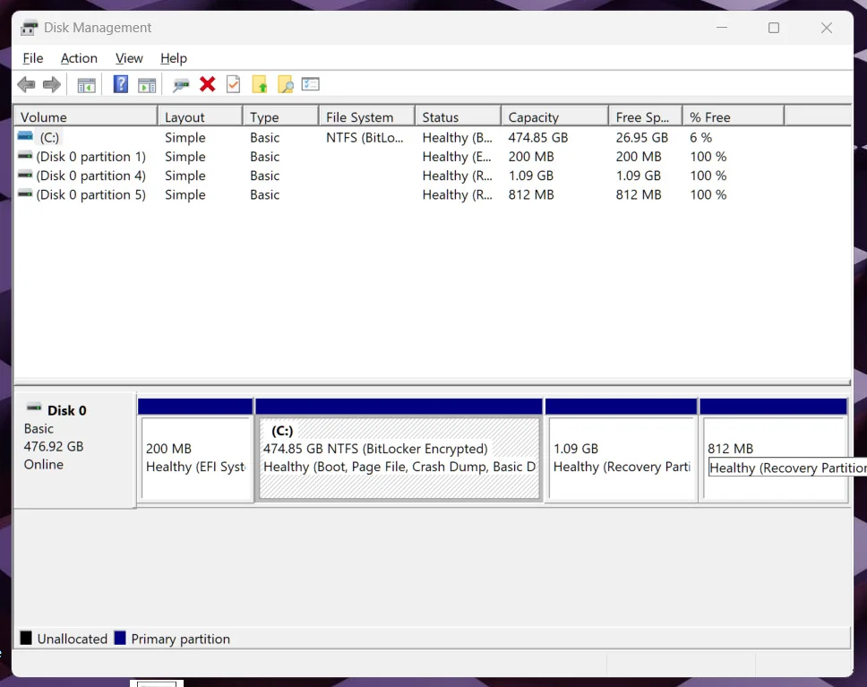867x687 pixels.
Task: Click the Disk 0 partition 5 drive icon
Action: (25, 193)
